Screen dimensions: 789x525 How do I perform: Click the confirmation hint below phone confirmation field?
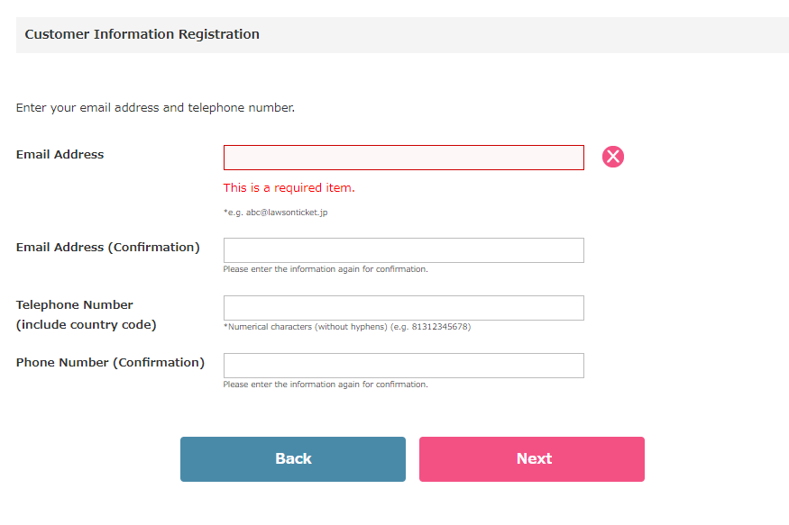click(x=326, y=385)
